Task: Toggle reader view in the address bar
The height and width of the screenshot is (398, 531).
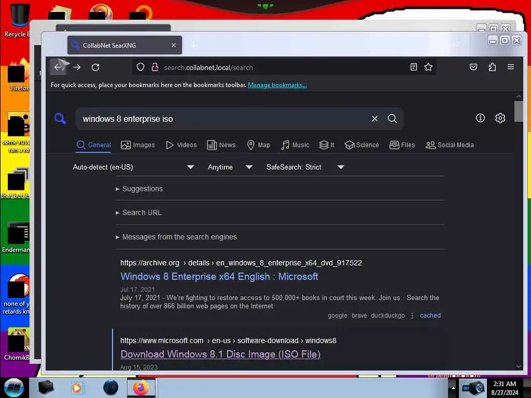Action: [413, 67]
